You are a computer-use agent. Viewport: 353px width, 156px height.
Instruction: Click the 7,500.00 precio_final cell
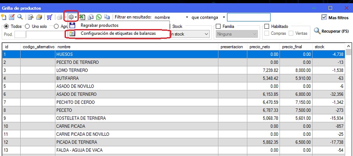click(x=296, y=110)
